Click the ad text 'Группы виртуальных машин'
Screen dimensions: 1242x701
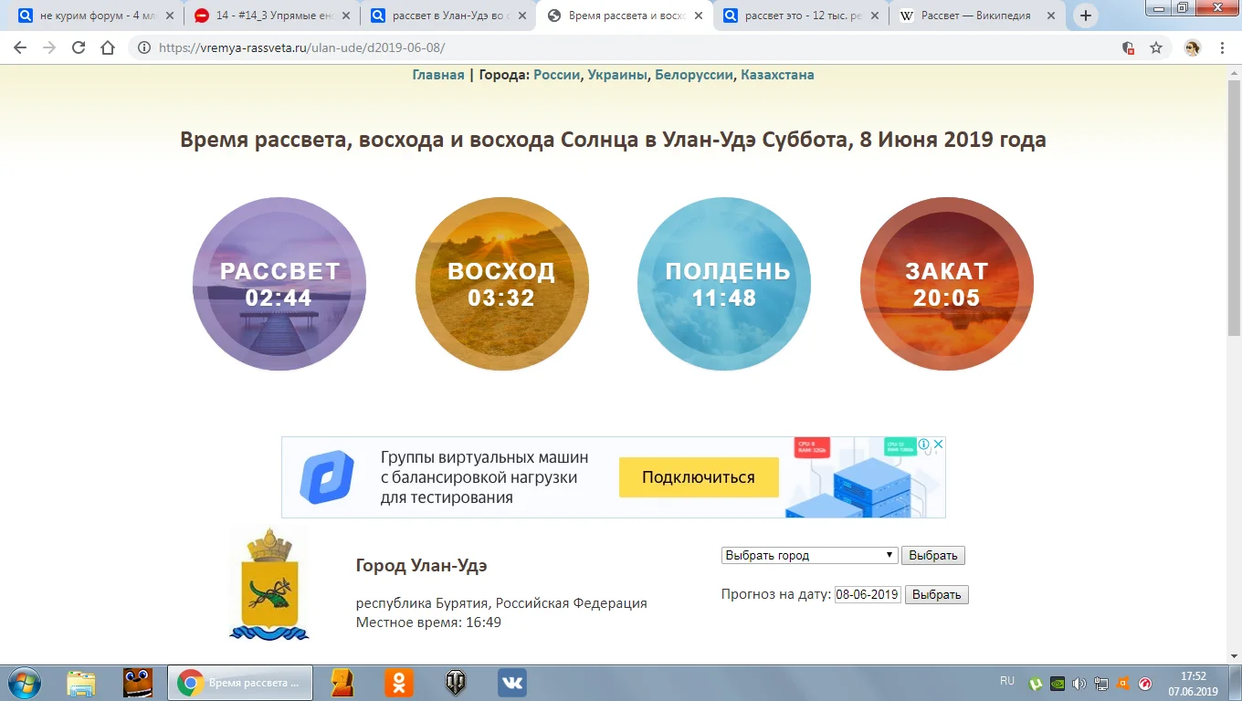coord(485,457)
